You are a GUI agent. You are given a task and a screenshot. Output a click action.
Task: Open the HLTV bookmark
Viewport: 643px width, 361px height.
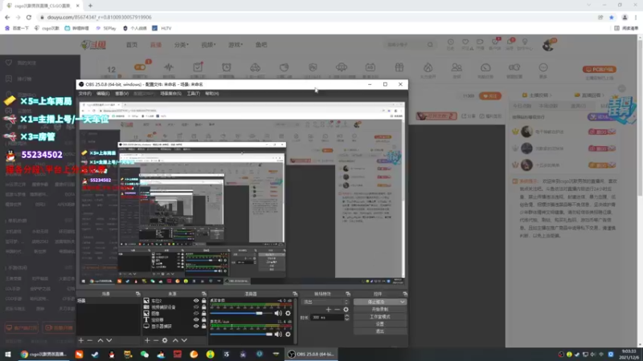point(162,28)
